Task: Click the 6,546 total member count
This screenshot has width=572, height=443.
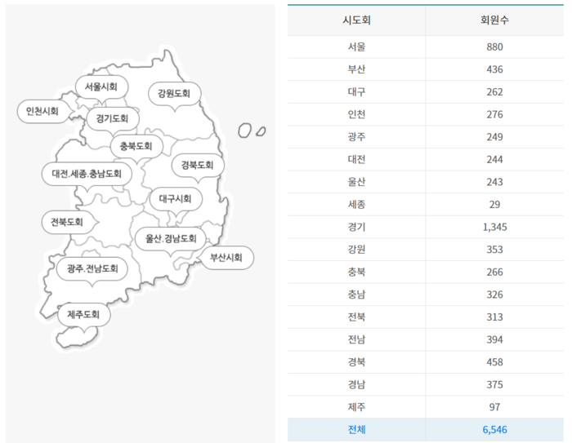Action: (494, 429)
